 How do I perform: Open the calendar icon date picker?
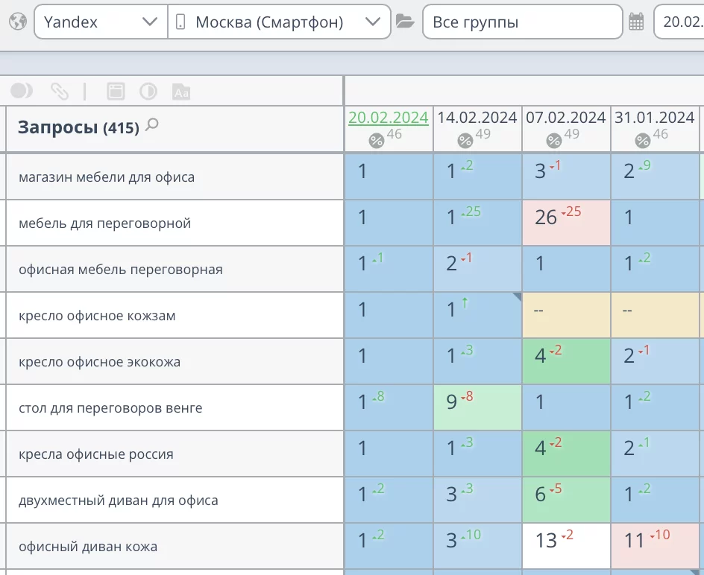click(636, 22)
